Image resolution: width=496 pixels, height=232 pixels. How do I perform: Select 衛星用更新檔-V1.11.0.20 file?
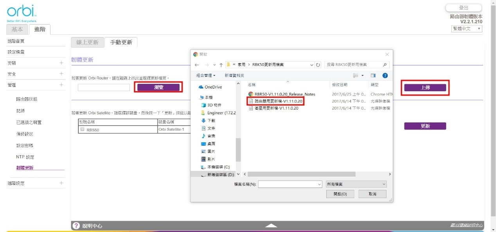point(273,108)
